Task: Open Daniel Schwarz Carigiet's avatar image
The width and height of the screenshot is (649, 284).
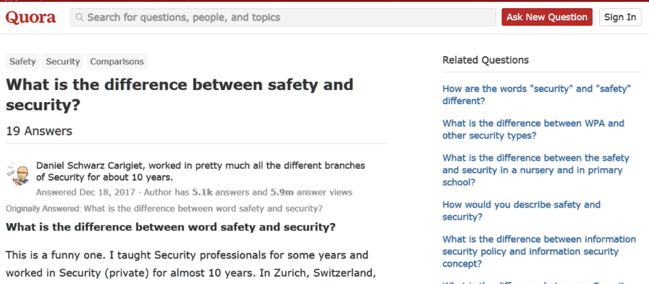Action: pyautogui.click(x=18, y=174)
